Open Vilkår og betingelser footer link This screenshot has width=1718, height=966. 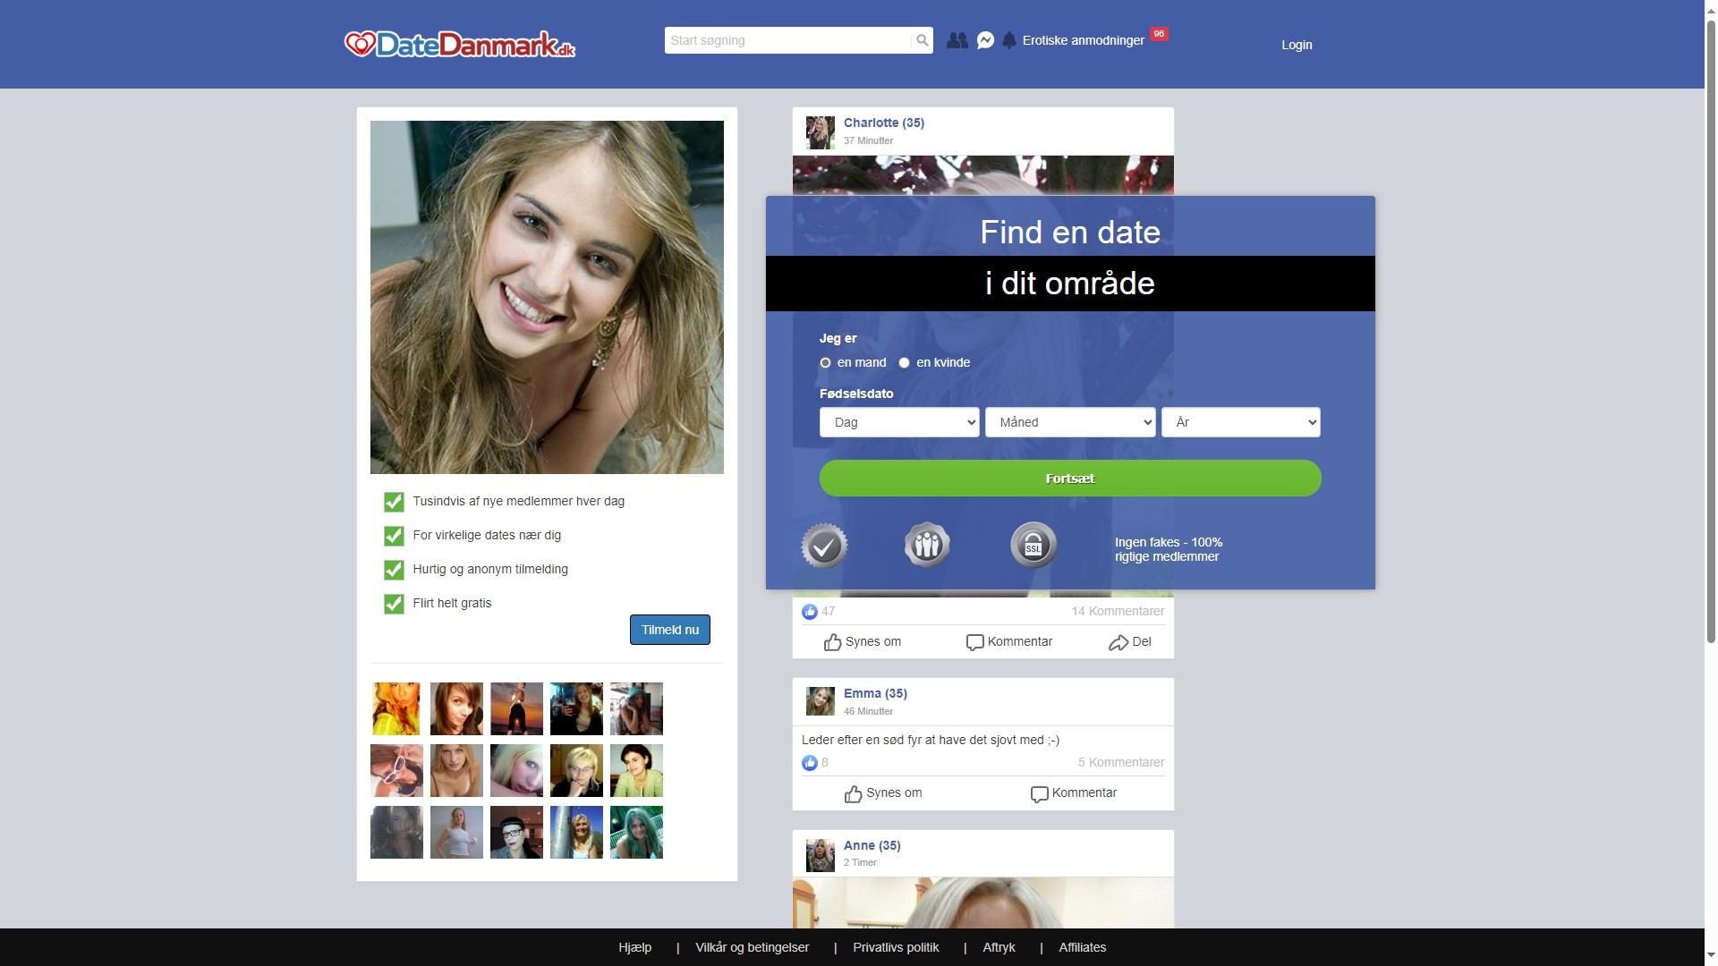coord(753,948)
